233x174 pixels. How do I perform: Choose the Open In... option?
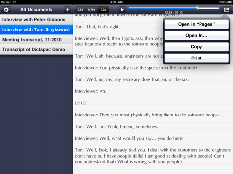point(196,35)
